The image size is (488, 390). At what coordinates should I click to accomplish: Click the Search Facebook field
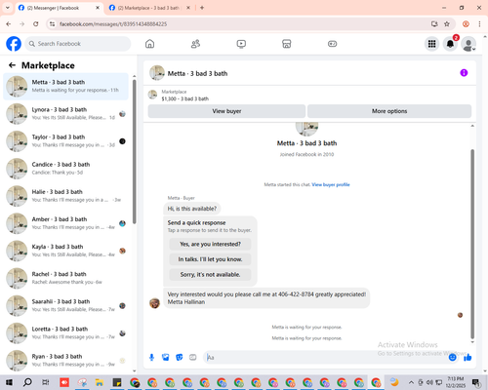[78, 44]
